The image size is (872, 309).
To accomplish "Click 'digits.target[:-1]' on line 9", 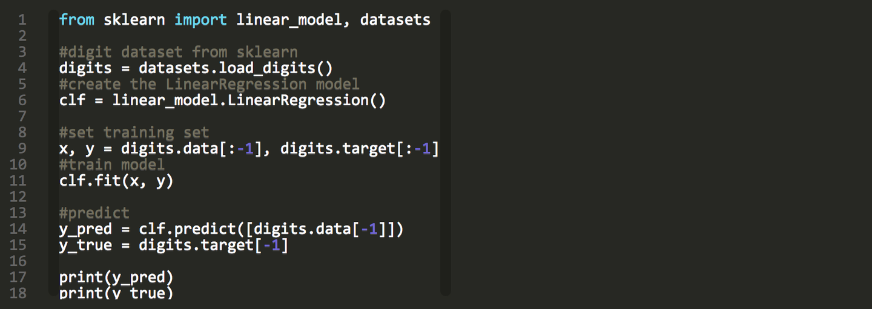I will pos(359,149).
